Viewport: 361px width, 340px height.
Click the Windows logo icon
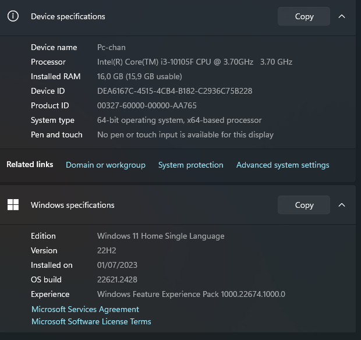coord(13,205)
